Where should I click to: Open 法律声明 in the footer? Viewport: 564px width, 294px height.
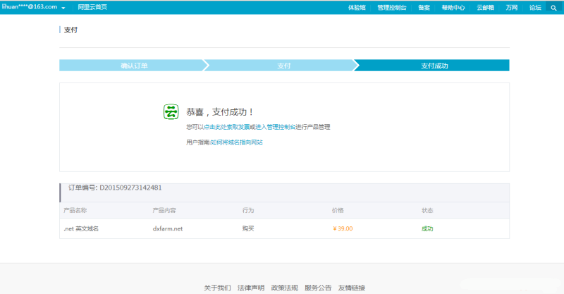point(251,288)
